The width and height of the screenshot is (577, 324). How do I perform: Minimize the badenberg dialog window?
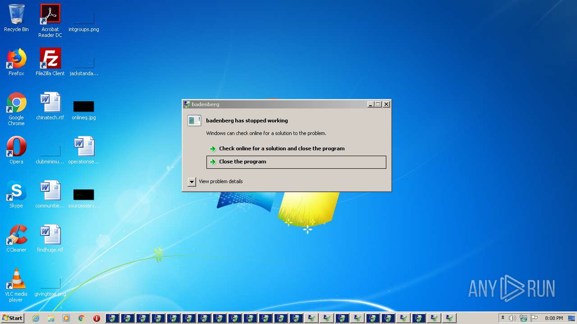coord(371,104)
